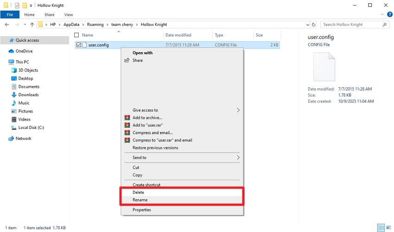Open the address bar history dropdown

(308, 24)
